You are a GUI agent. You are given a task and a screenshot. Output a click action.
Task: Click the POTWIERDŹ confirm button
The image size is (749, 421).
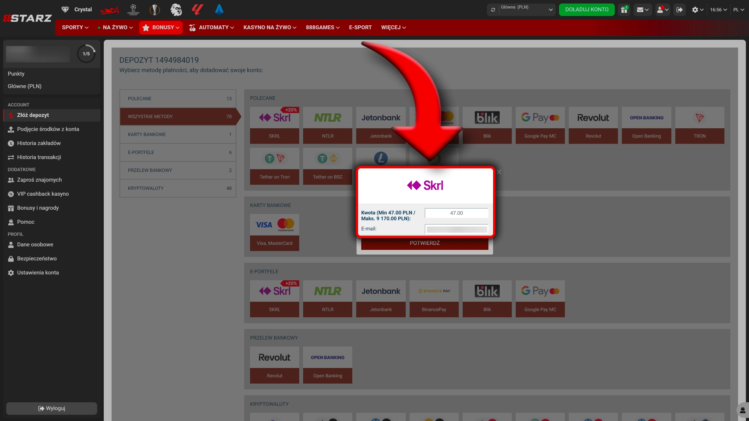tap(424, 243)
